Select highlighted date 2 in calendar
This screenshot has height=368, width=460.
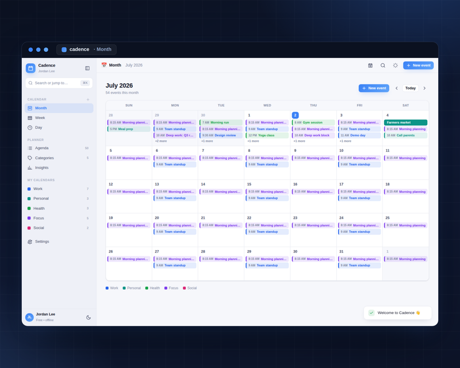click(295, 116)
